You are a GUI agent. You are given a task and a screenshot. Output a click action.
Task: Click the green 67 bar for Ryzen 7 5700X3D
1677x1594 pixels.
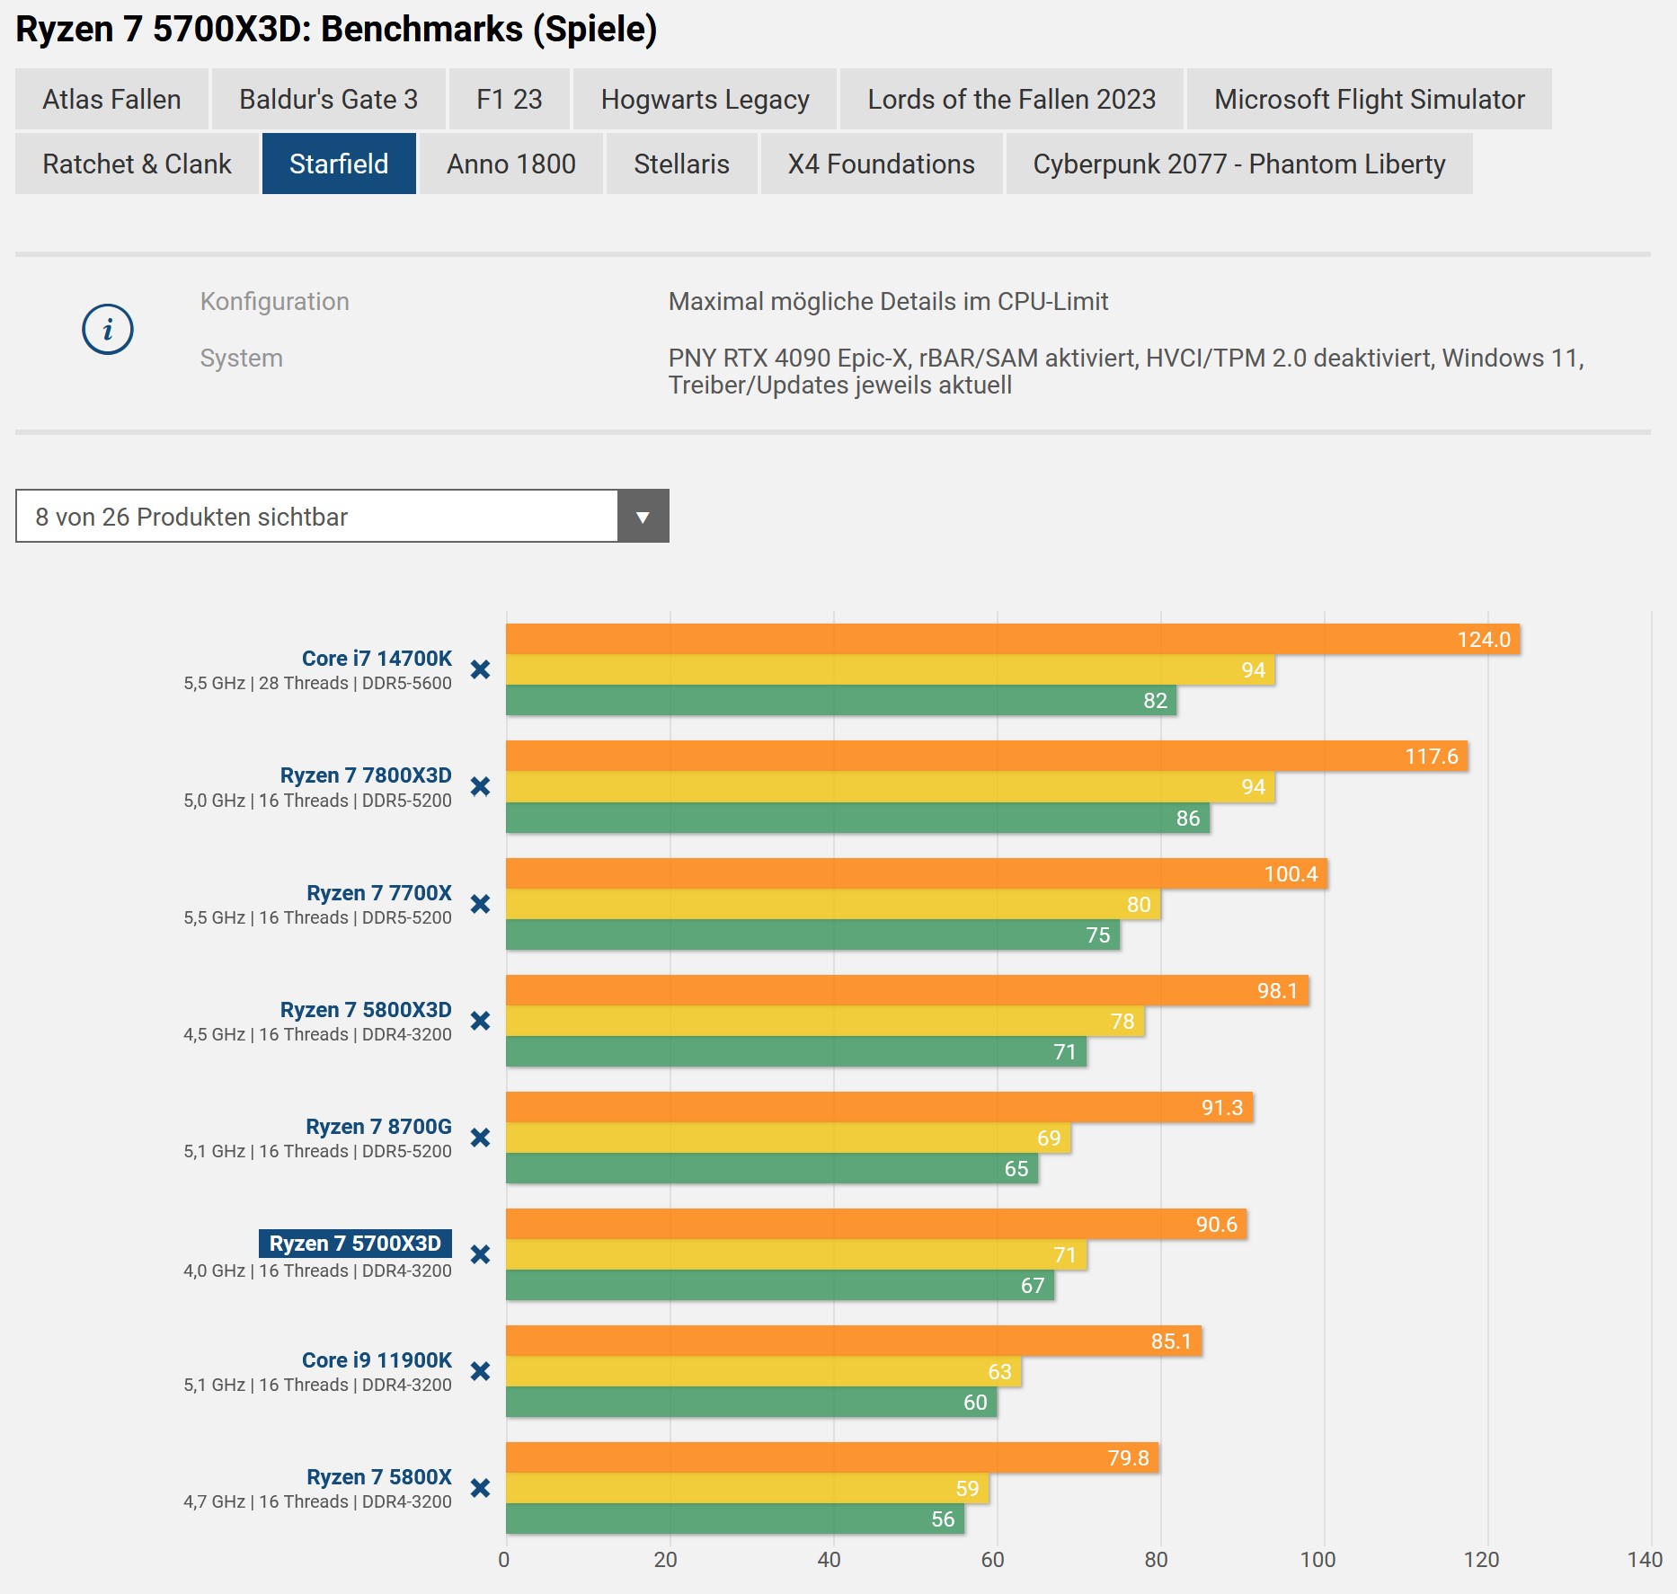click(780, 1285)
